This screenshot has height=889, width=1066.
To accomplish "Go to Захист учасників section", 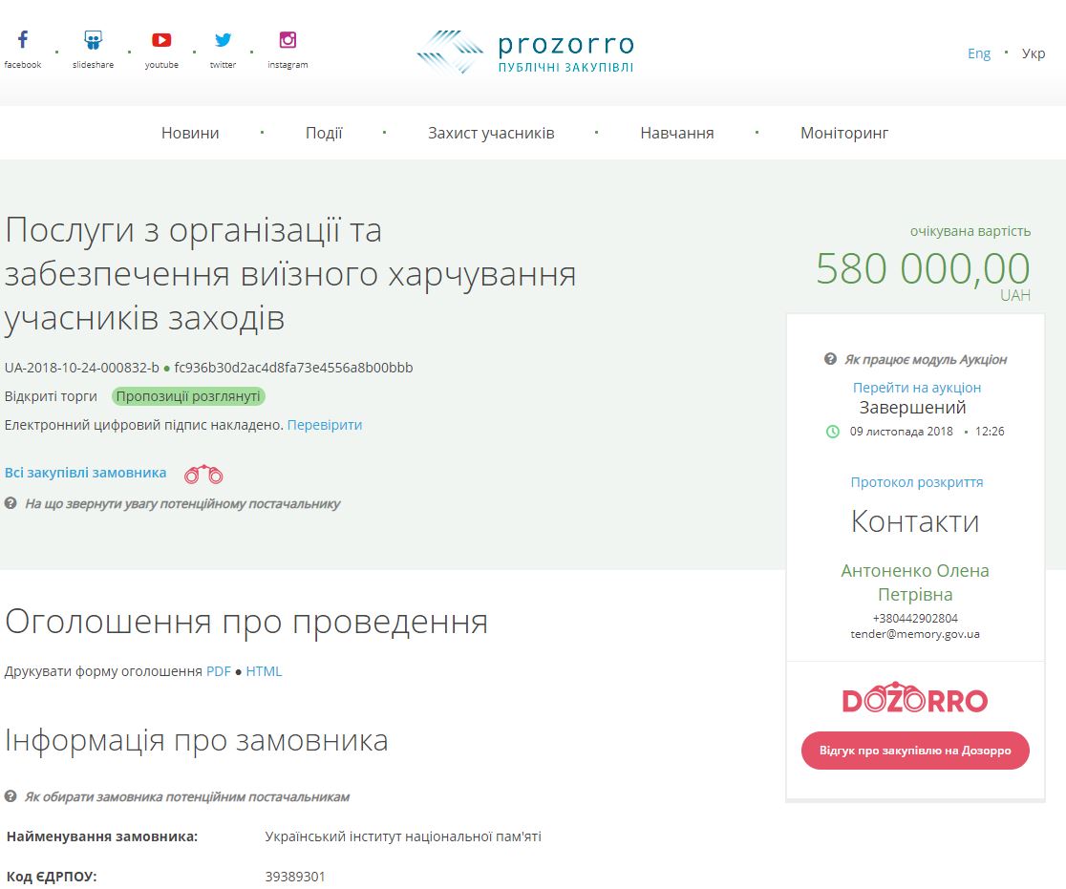I will coord(491,133).
